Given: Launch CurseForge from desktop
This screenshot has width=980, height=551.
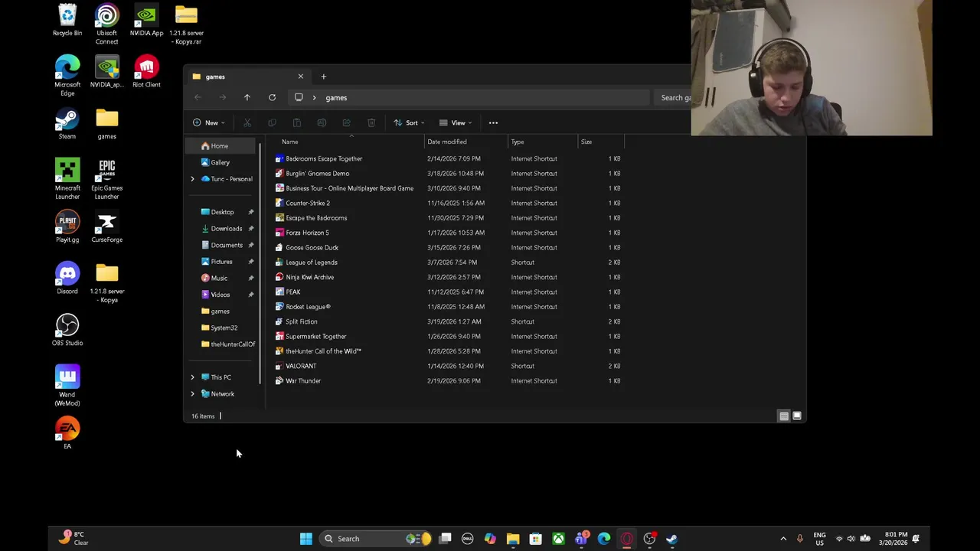Looking at the screenshot, I should pos(106,227).
